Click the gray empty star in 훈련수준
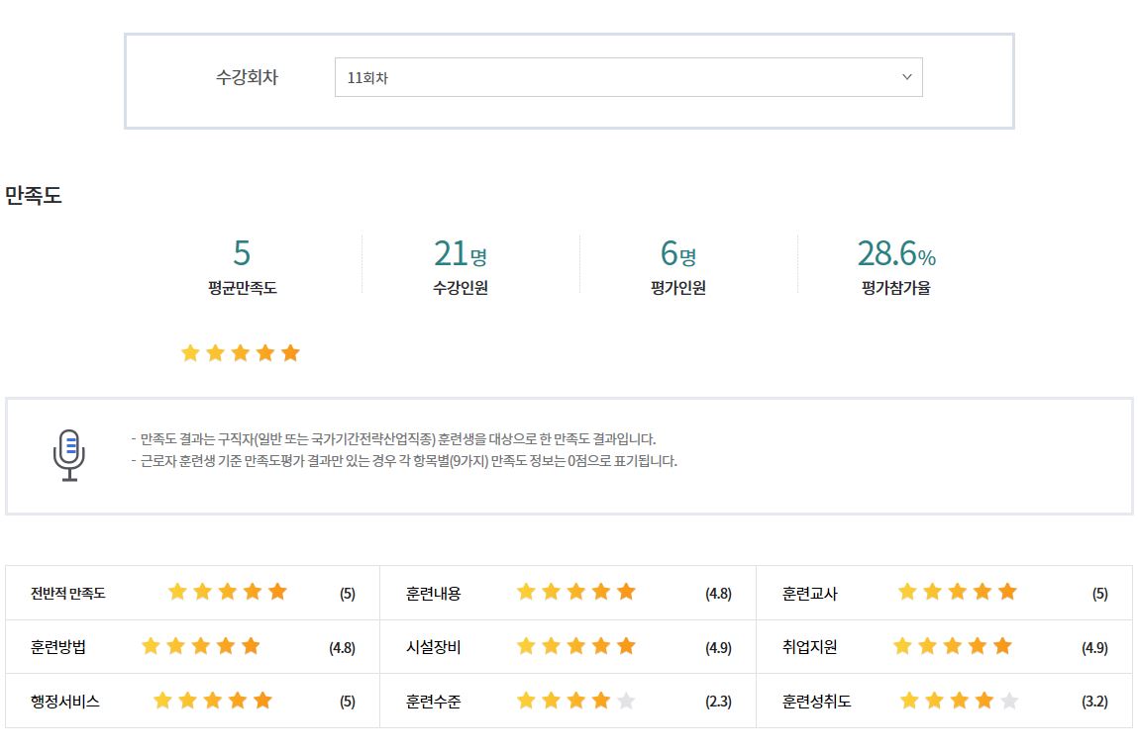1138x752 pixels. [626, 702]
